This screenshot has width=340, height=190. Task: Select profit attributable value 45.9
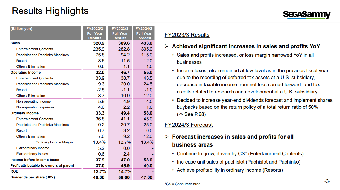tap(125, 165)
